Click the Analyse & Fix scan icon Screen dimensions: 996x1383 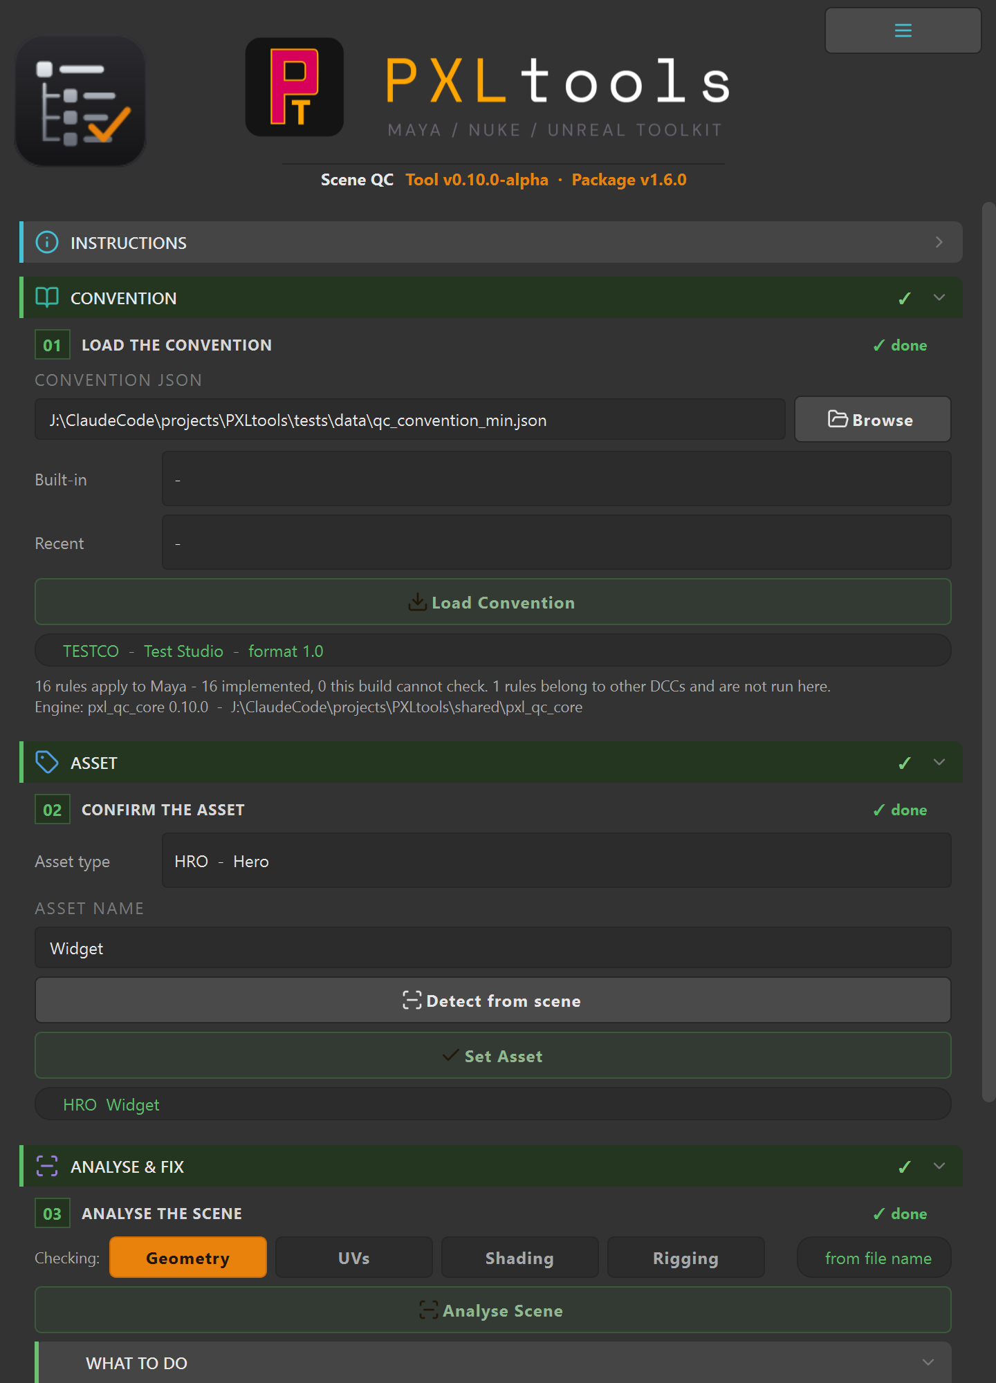point(47,1166)
